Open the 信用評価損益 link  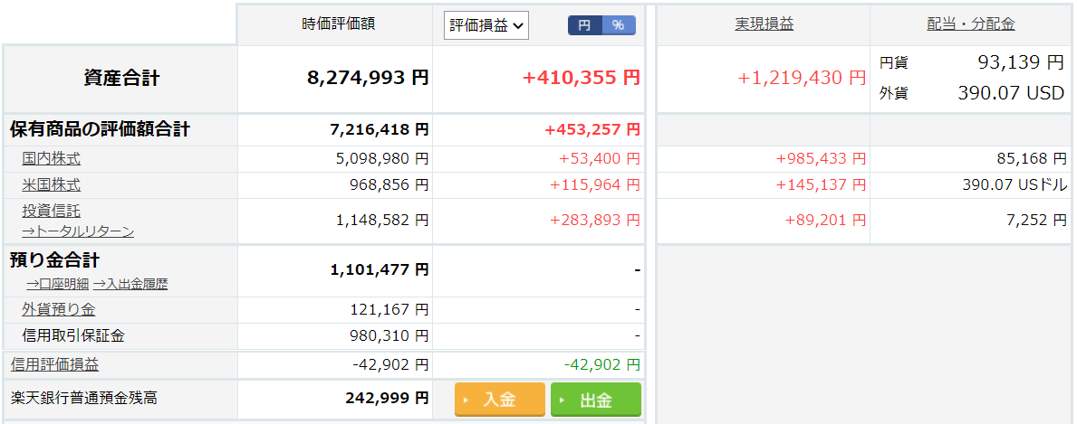click(x=54, y=365)
